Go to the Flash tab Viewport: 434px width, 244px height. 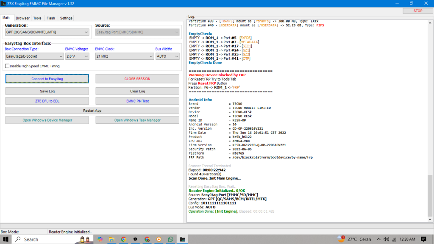pos(51,18)
